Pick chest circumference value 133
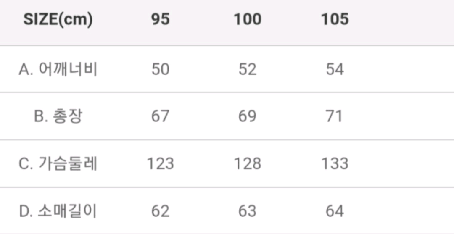The width and height of the screenshot is (454, 234). tap(335, 163)
